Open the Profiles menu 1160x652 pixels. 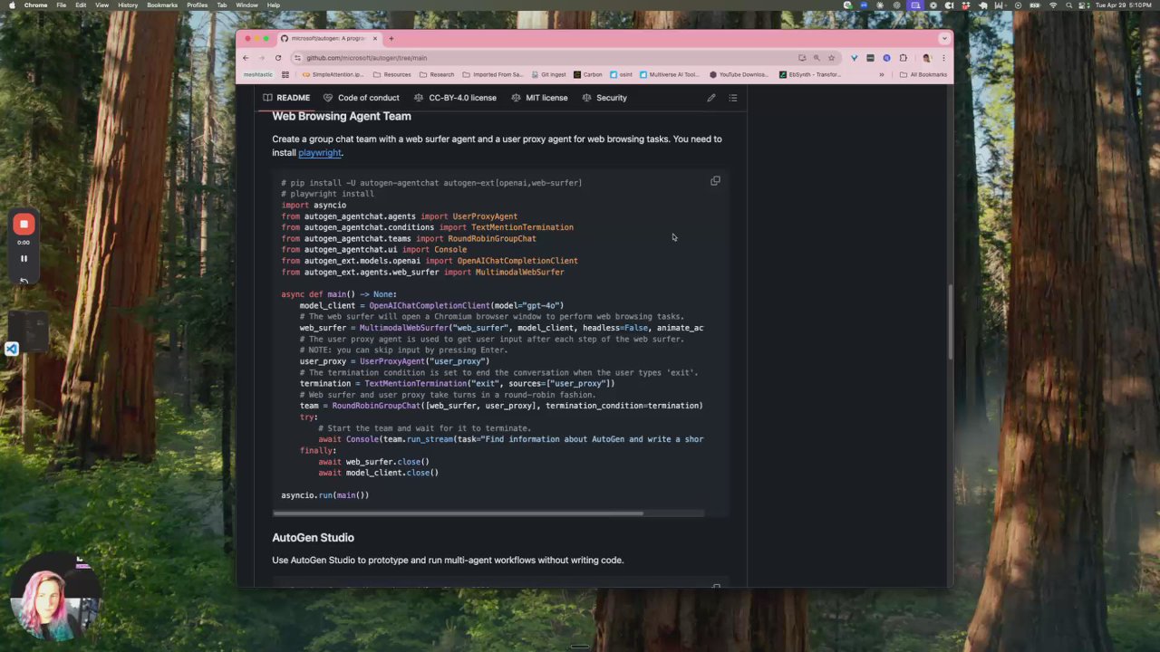tap(197, 5)
